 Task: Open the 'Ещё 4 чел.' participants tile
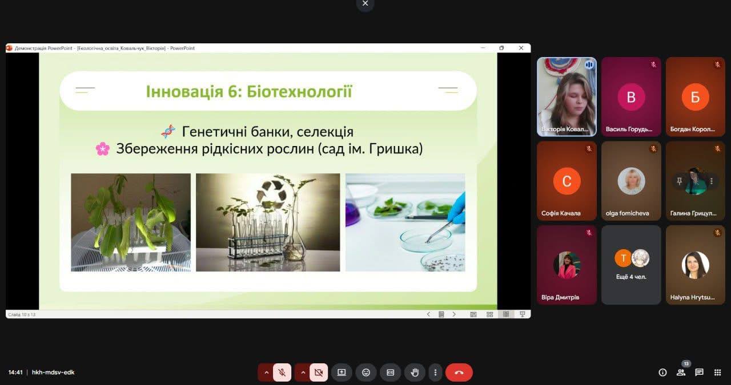tap(631, 265)
